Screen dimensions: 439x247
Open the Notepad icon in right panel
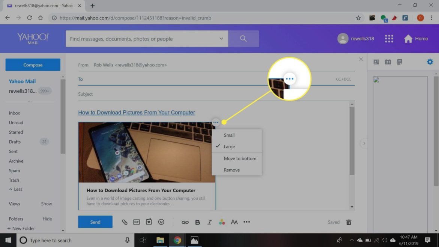[400, 62]
